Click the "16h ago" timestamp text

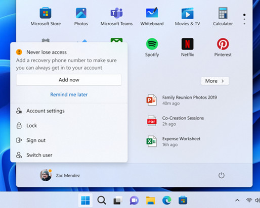[170, 145]
